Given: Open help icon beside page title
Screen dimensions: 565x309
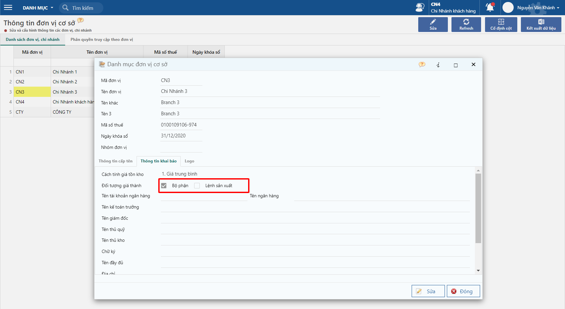Looking at the screenshot, I should pos(81,20).
